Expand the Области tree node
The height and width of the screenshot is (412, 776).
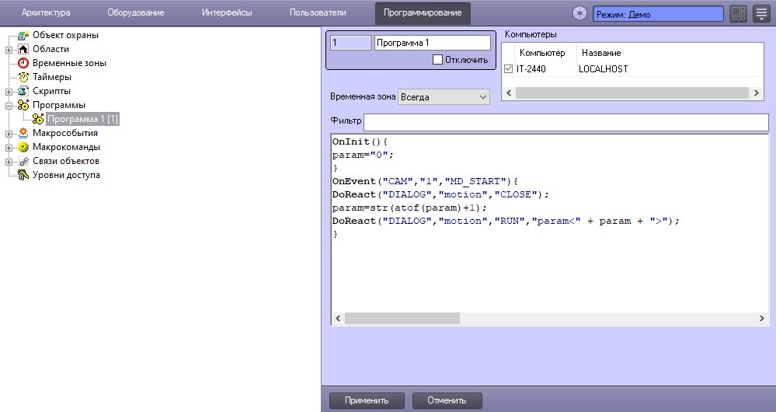[9, 49]
